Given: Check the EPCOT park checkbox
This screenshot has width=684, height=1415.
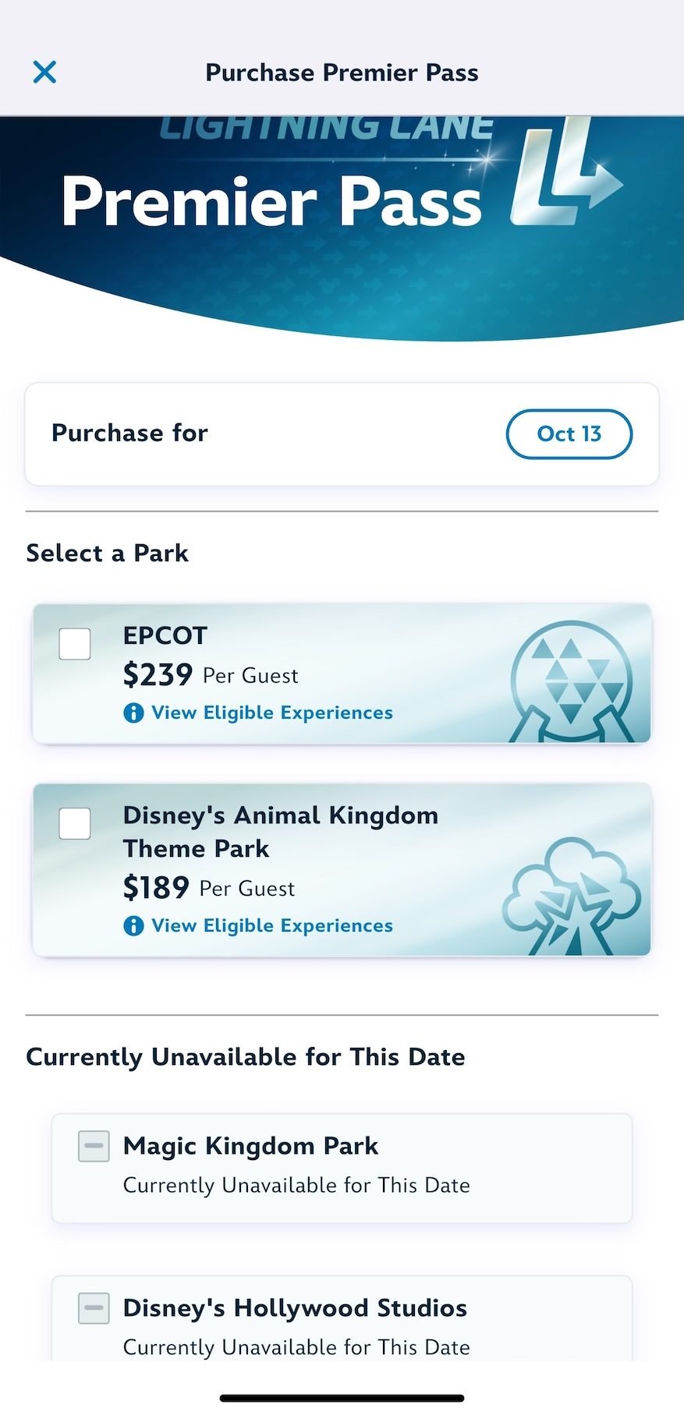Looking at the screenshot, I should click(x=75, y=644).
